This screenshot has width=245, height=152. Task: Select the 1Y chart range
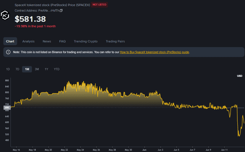(46, 69)
